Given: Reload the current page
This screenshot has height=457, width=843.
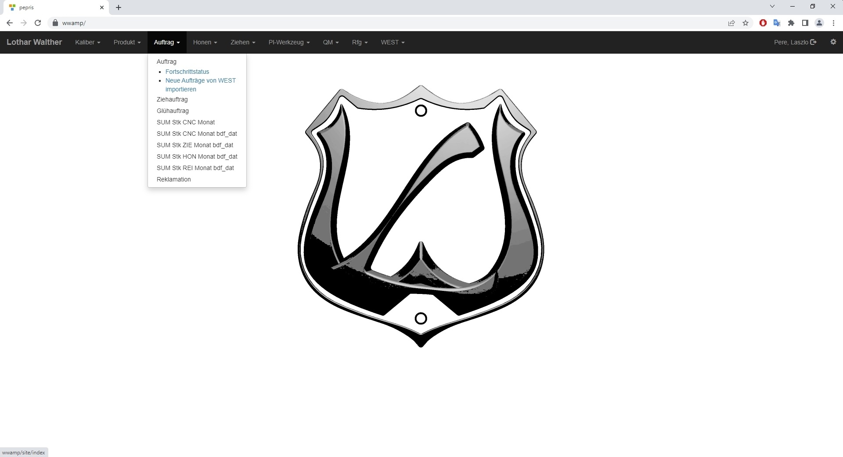Looking at the screenshot, I should point(38,23).
